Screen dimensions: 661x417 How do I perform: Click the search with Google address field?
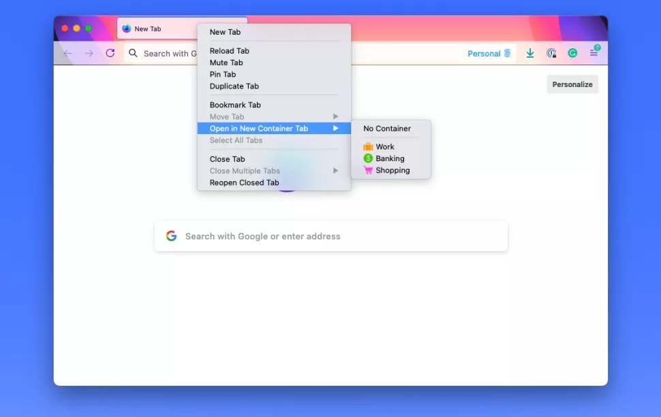[x=330, y=235]
